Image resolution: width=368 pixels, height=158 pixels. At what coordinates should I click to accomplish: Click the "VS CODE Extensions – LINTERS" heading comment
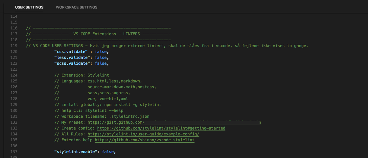tap(98, 34)
